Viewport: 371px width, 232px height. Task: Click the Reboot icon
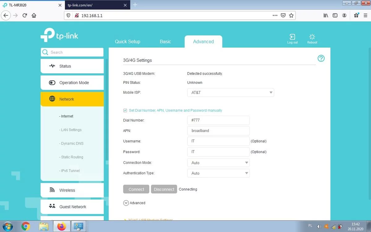tap(312, 37)
